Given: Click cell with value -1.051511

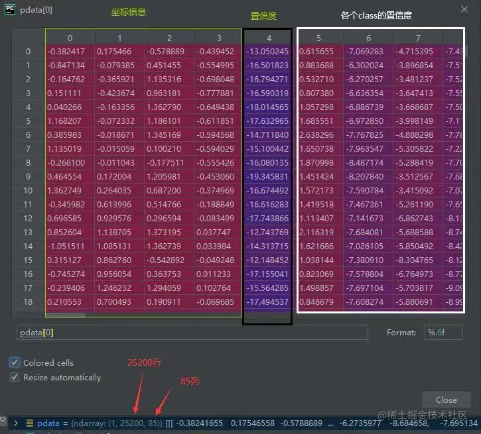Looking at the screenshot, I should pyautogui.click(x=70, y=246).
